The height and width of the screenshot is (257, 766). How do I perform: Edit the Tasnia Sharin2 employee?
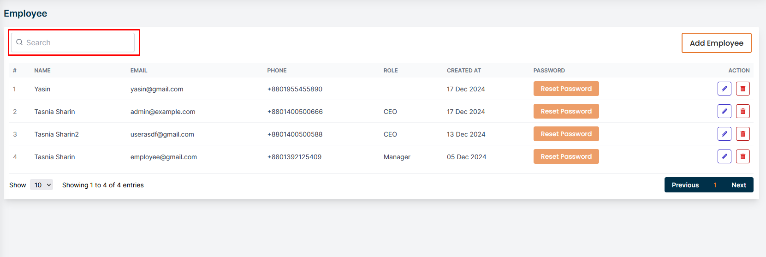coord(724,134)
